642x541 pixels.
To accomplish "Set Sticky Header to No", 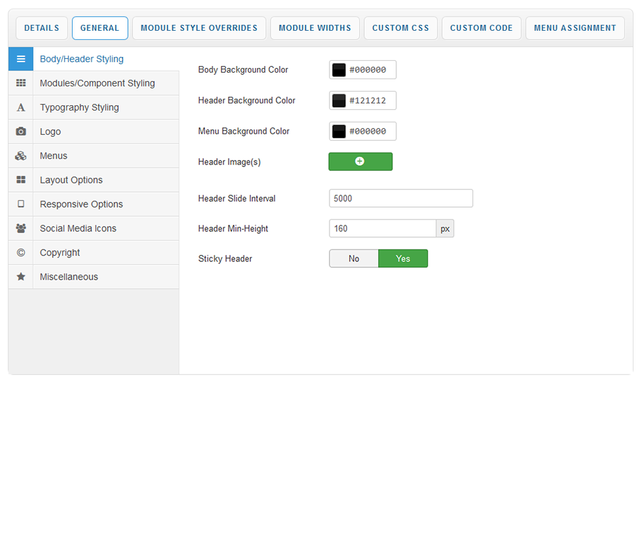I will (354, 259).
